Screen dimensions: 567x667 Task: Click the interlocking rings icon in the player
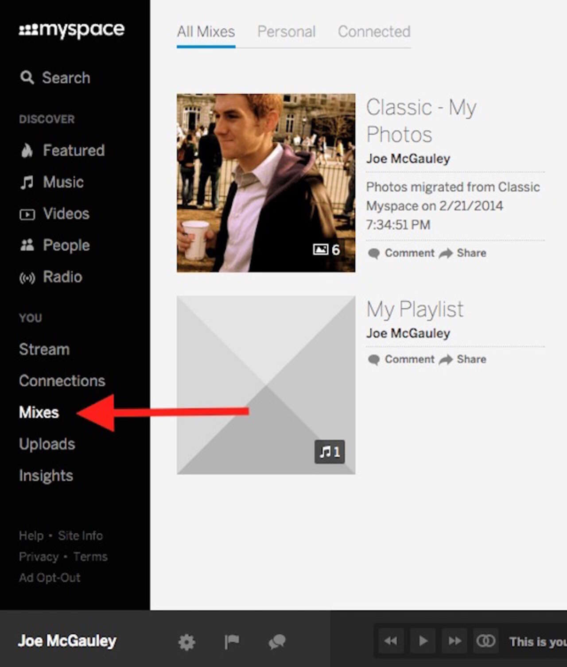[485, 640]
